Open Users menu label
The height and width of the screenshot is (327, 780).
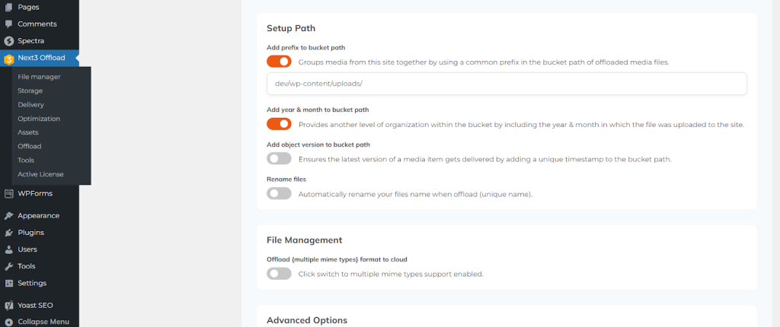[27, 249]
